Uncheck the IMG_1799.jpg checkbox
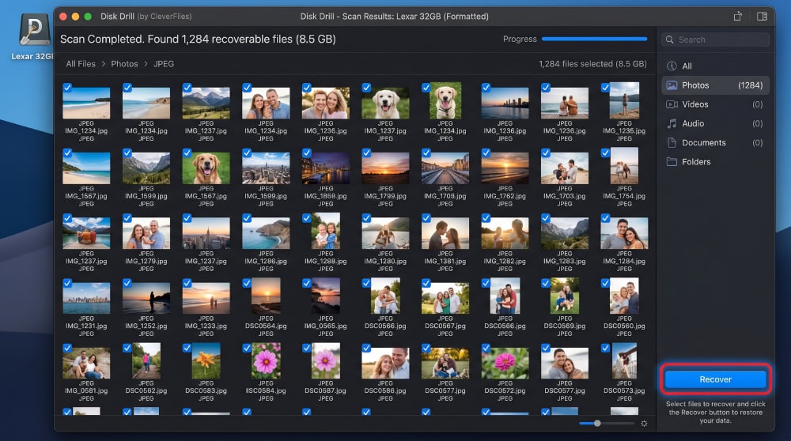The height and width of the screenshot is (441, 791). 366,153
